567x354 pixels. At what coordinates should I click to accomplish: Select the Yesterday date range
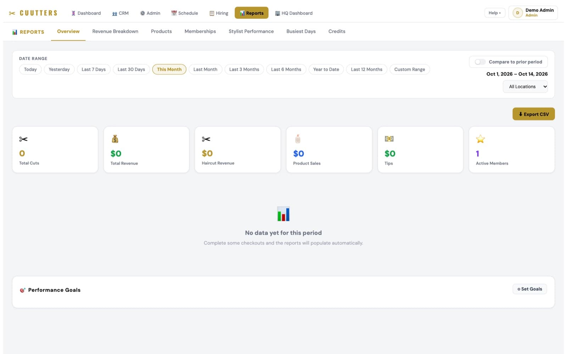point(59,69)
